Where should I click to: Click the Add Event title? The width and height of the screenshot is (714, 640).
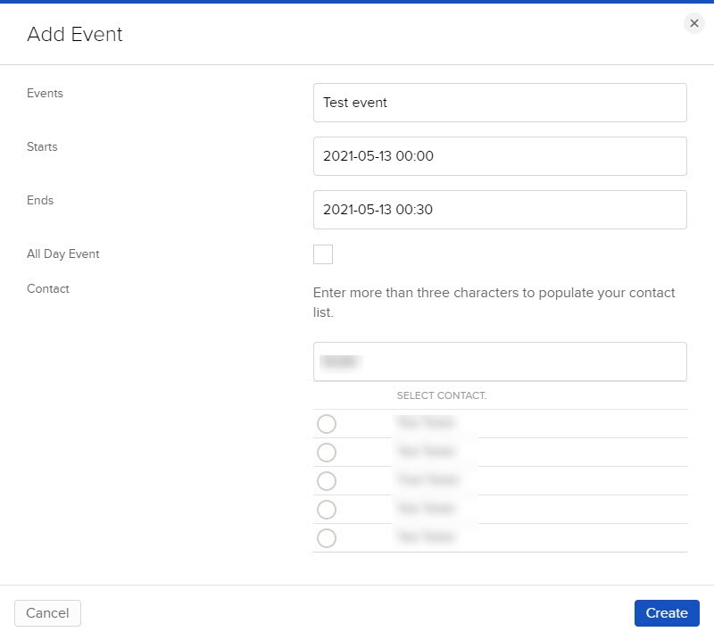click(x=75, y=35)
